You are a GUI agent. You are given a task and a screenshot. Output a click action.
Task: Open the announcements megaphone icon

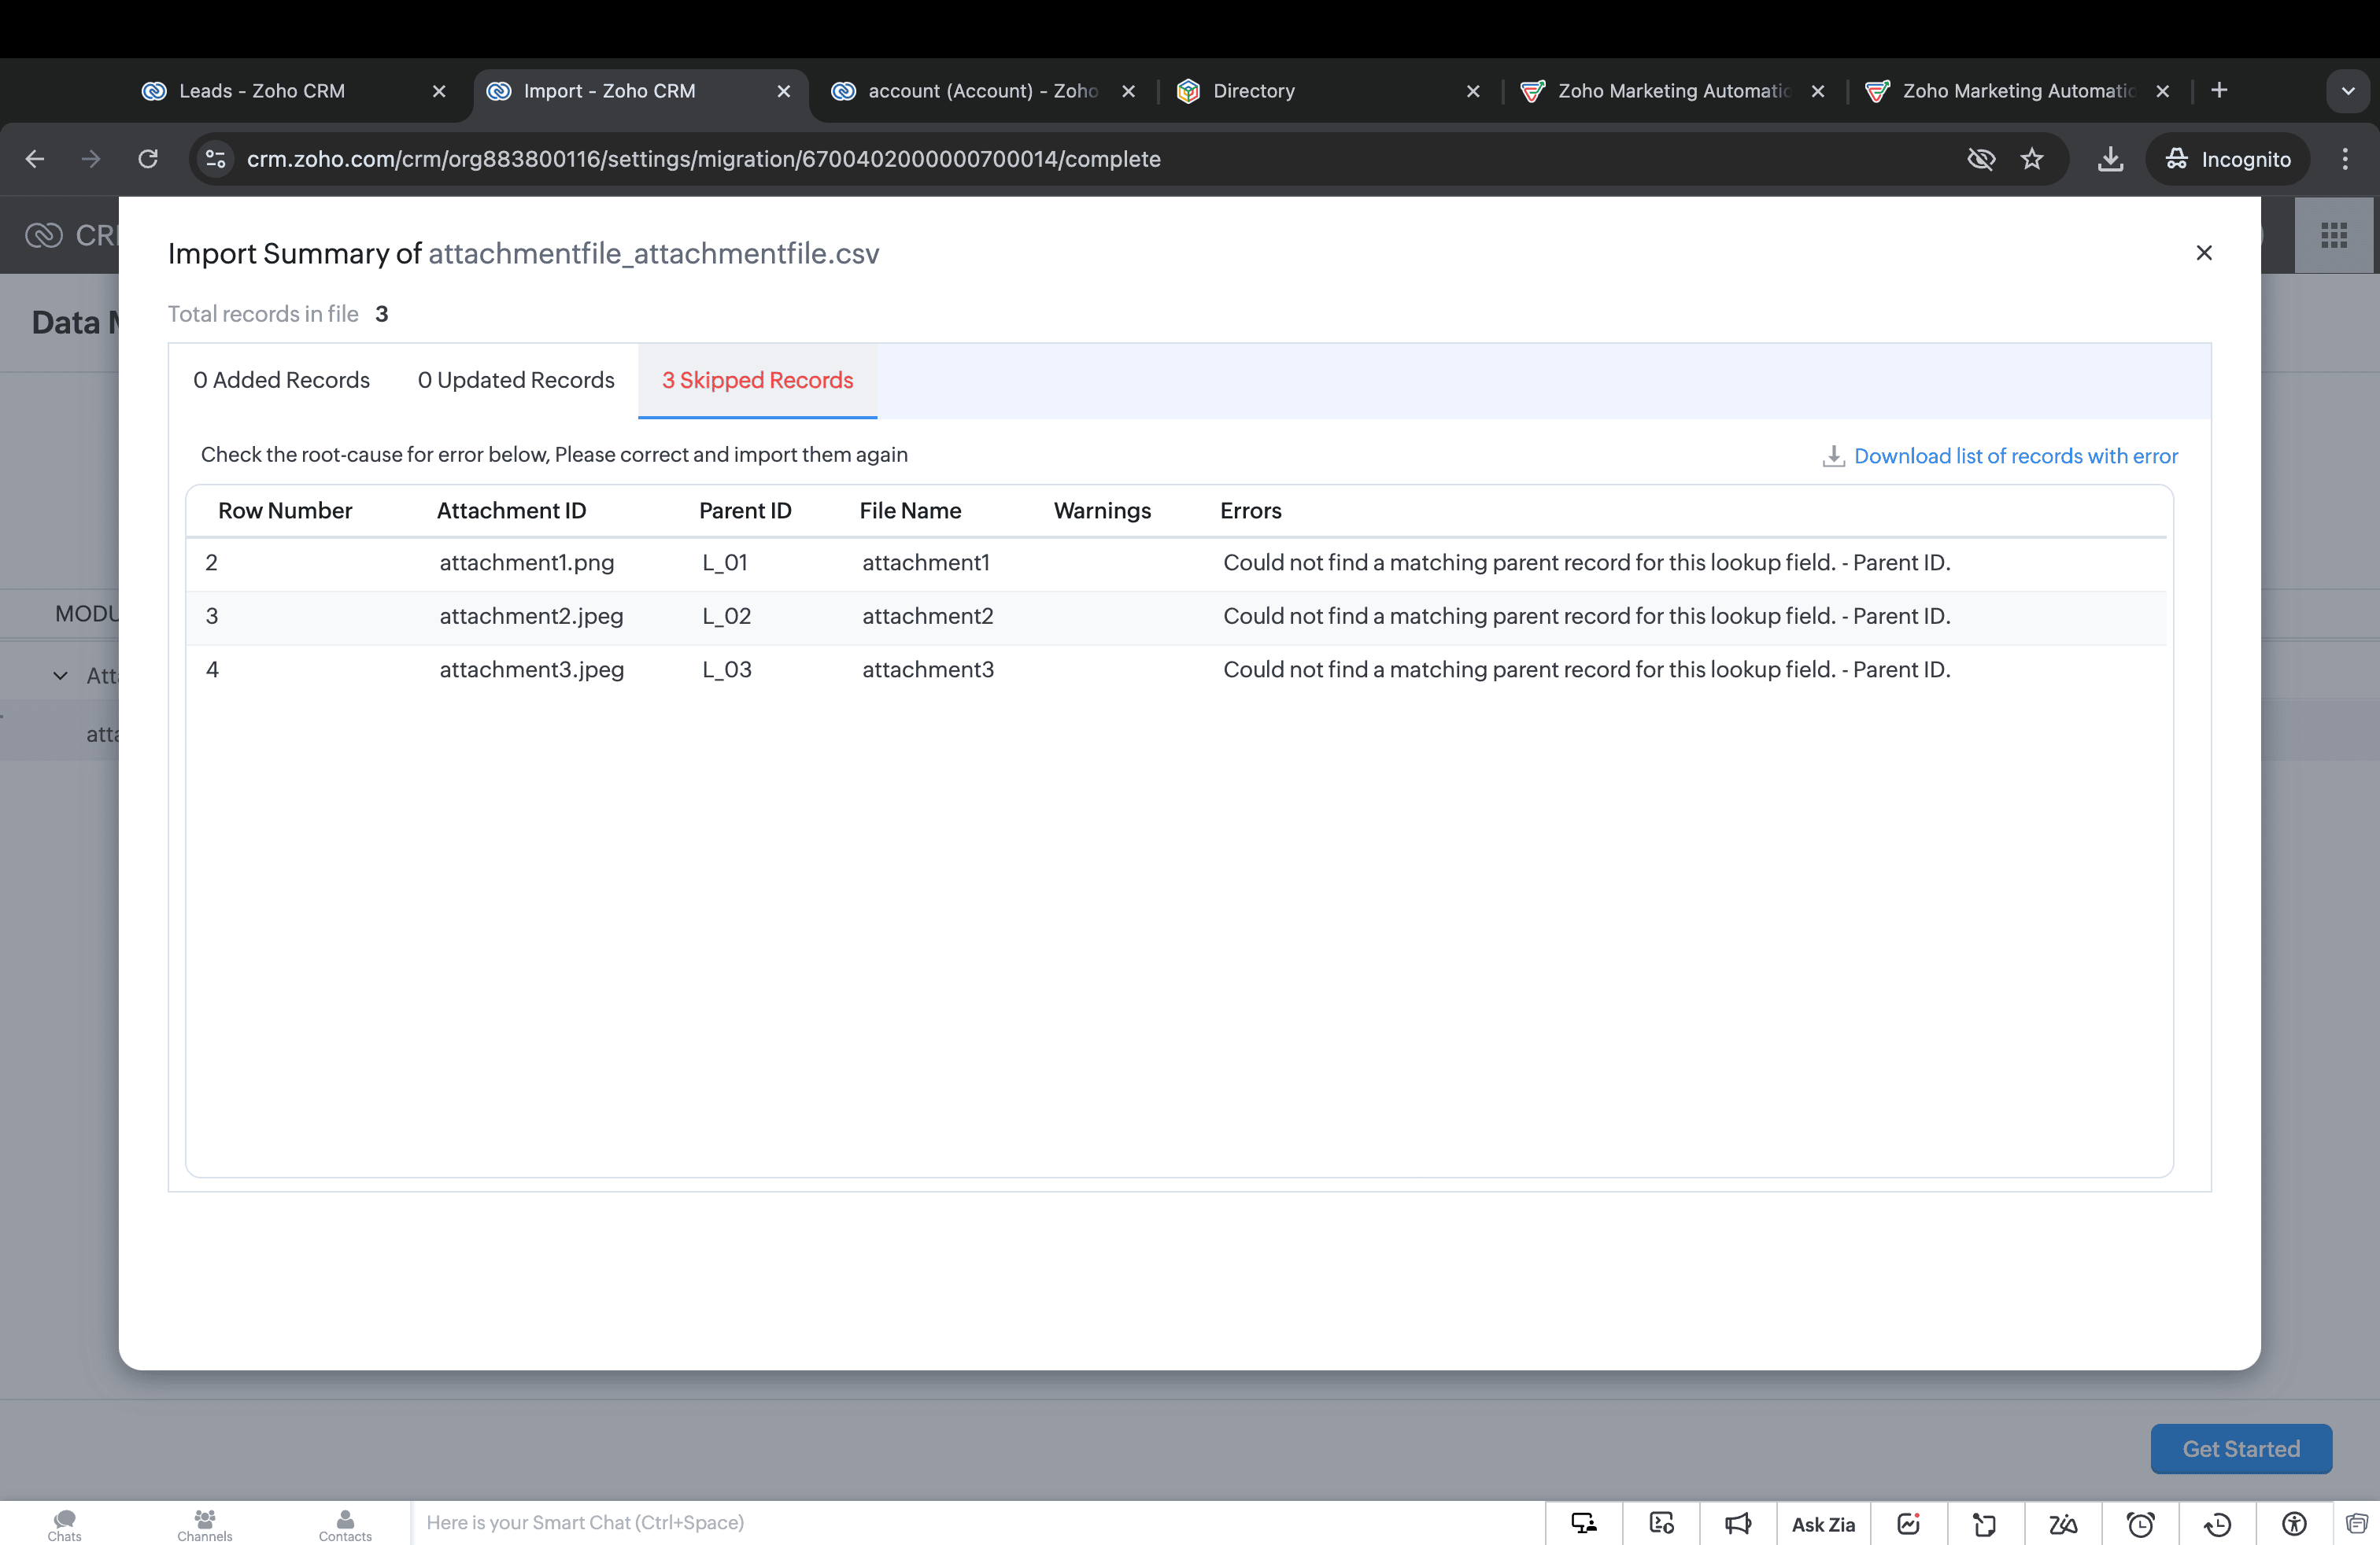coord(1738,1523)
